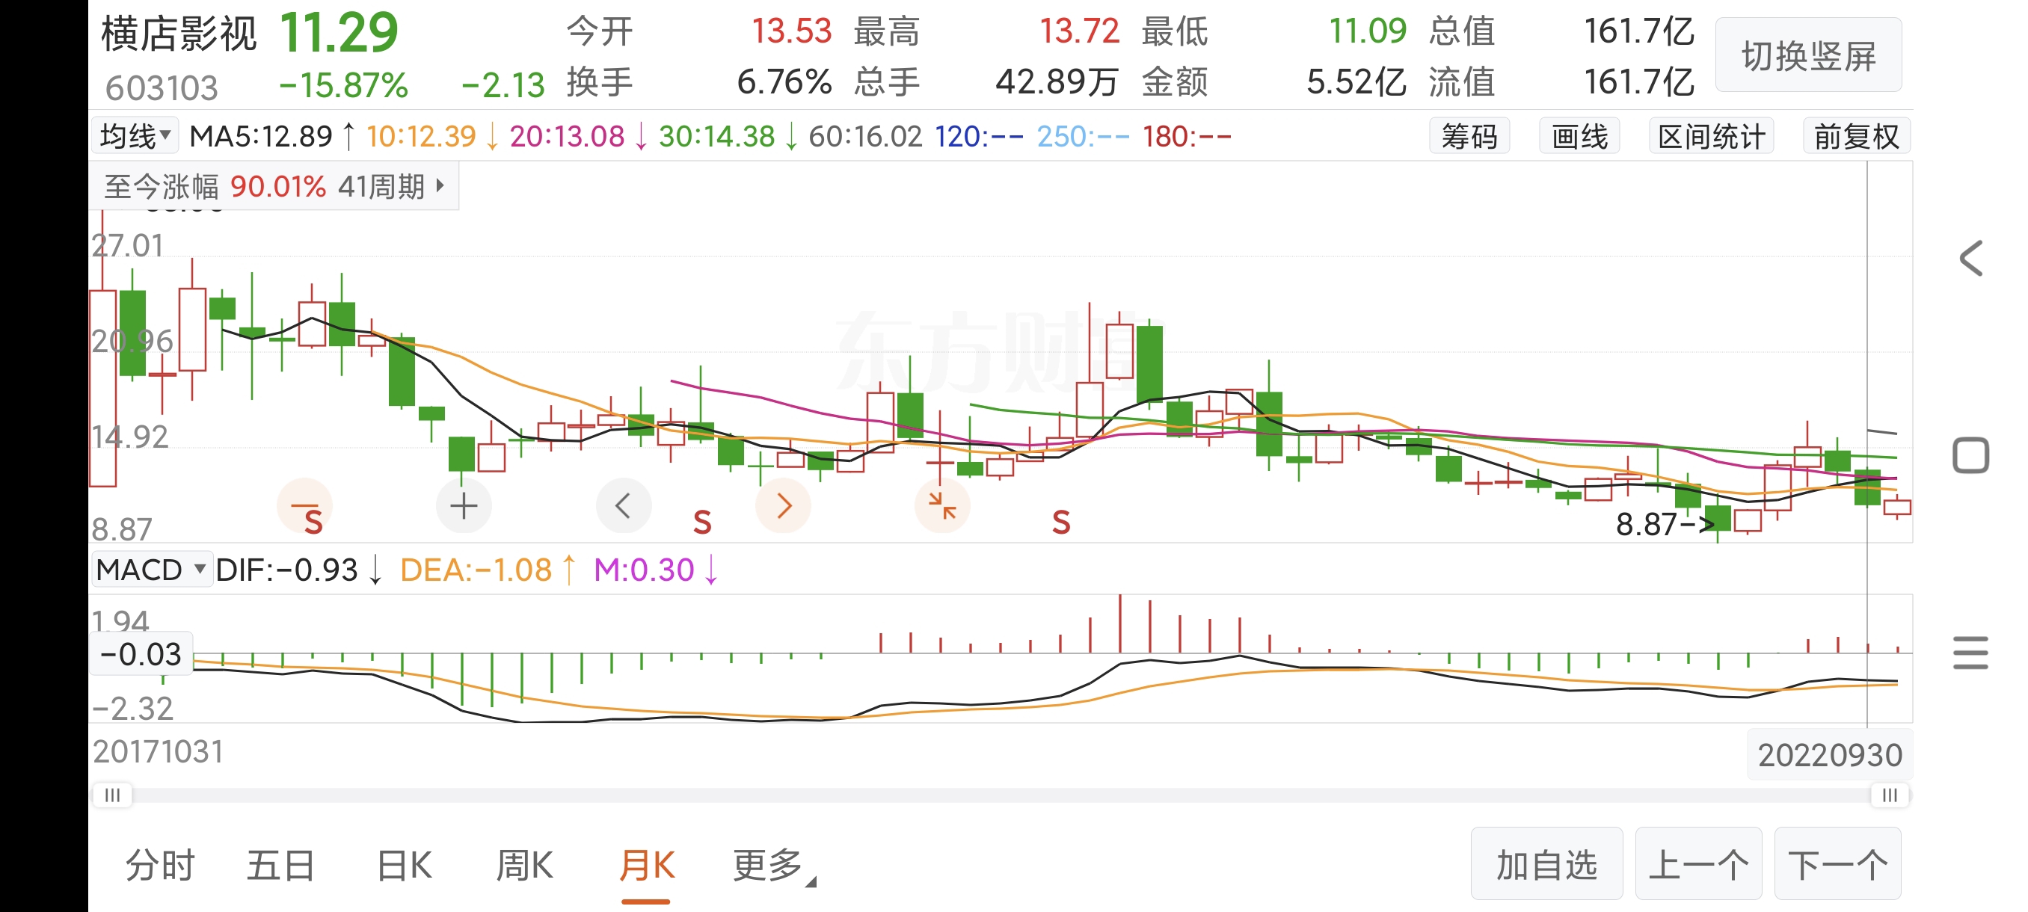Tap the shrink arrows zoom-out icon

[x=941, y=506]
